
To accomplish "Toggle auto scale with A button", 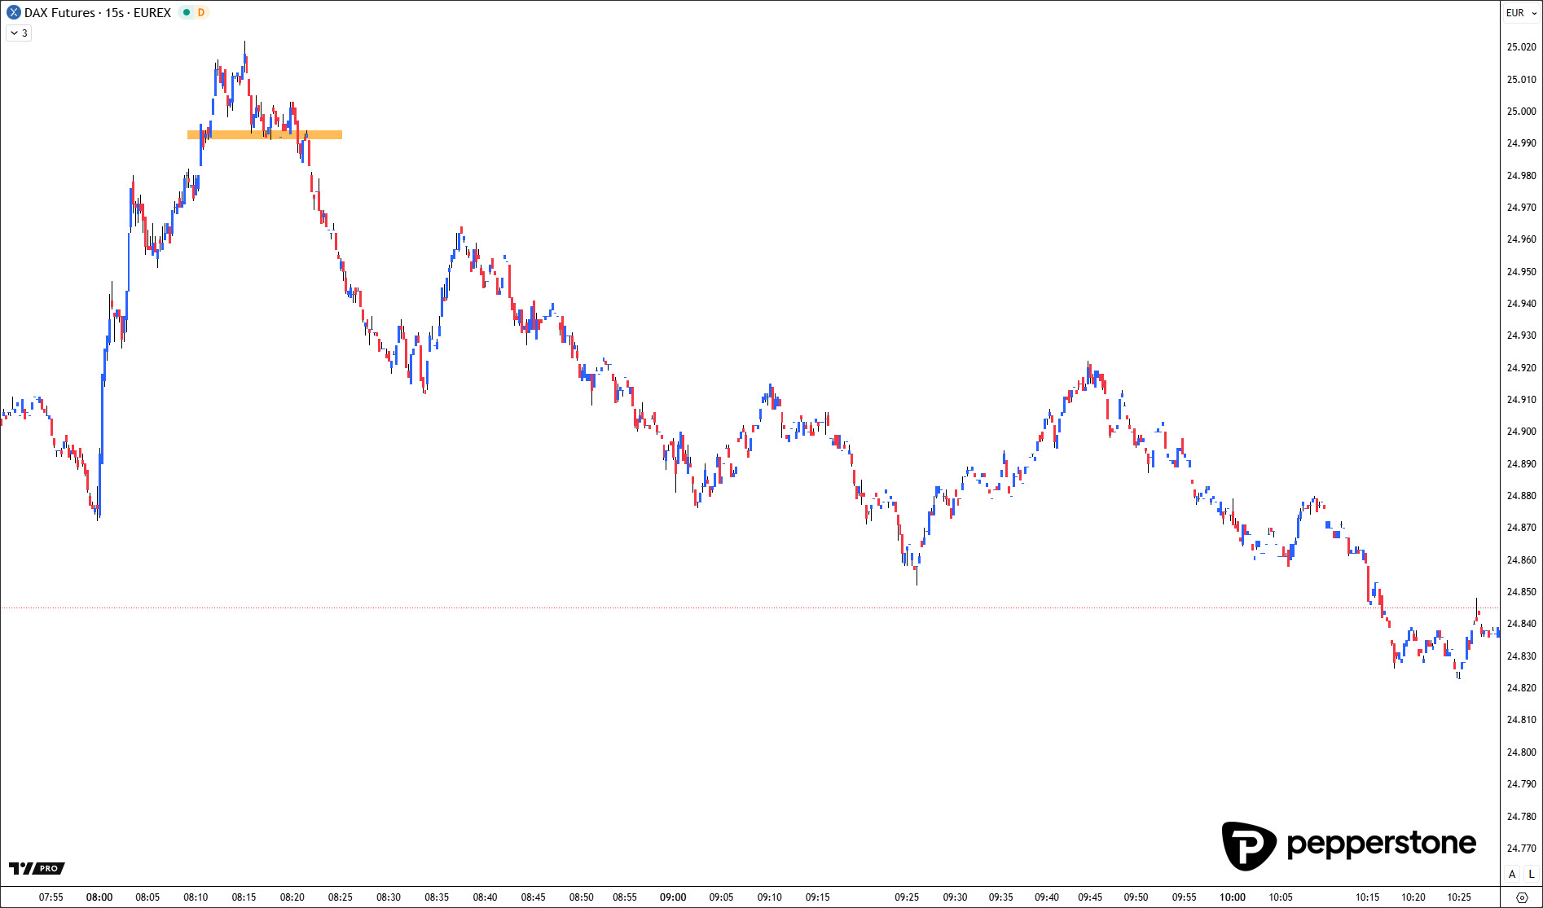I will point(1512,874).
